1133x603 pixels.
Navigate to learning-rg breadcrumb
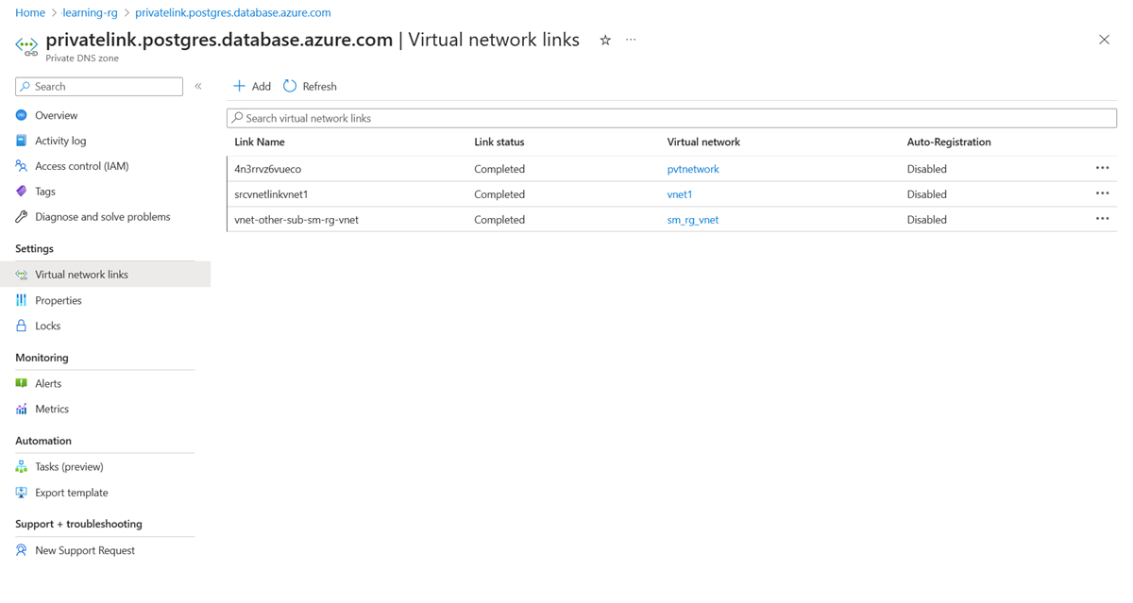pos(90,12)
